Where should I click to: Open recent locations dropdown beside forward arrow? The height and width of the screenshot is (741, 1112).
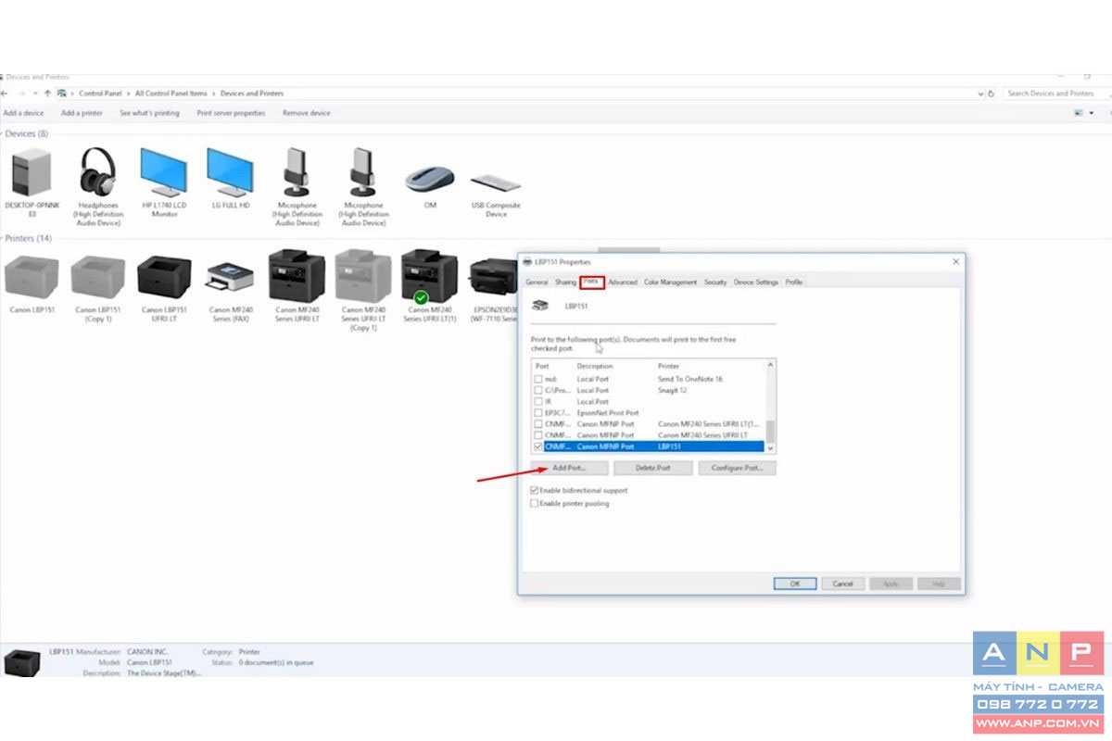point(34,94)
